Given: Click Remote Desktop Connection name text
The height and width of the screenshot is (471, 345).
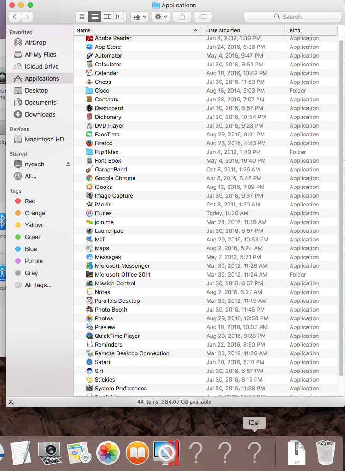Looking at the screenshot, I should point(132,353).
